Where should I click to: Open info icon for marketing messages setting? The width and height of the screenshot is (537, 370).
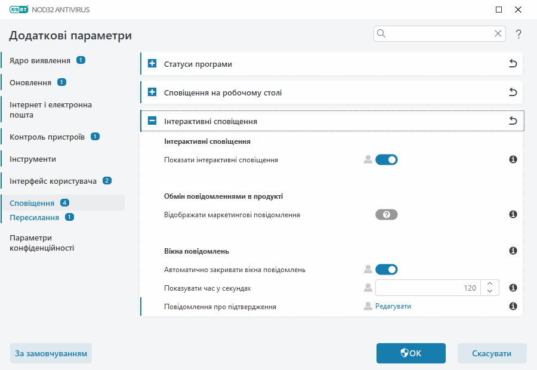(x=513, y=215)
